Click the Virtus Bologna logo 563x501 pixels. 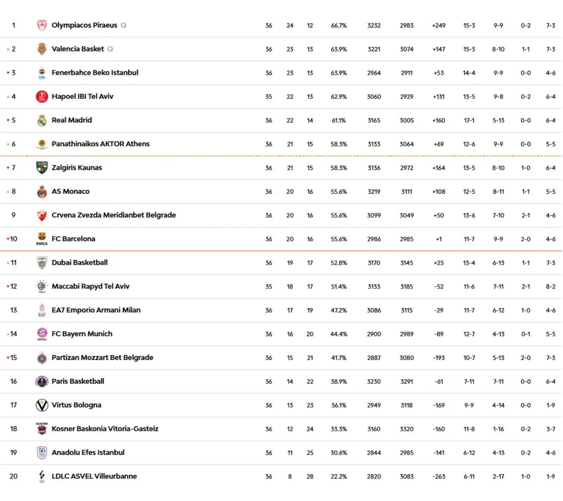click(x=42, y=405)
